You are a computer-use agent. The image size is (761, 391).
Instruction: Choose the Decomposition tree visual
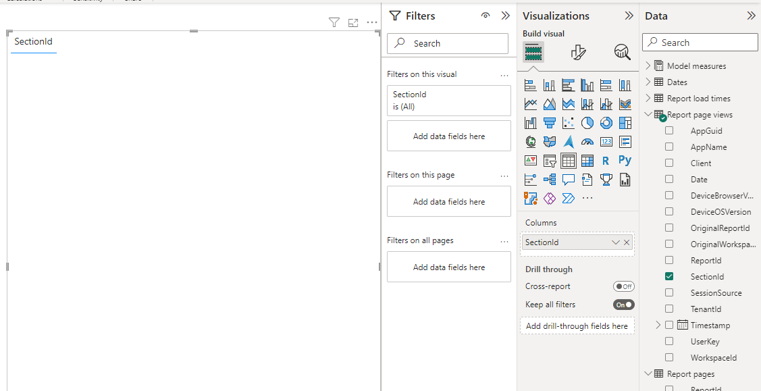550,180
